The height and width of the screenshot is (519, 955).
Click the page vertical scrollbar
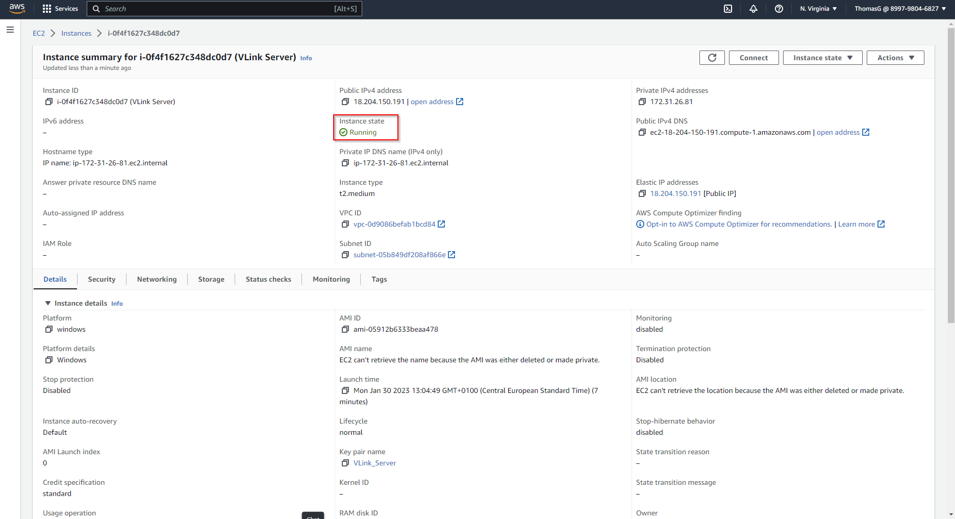tap(950, 176)
